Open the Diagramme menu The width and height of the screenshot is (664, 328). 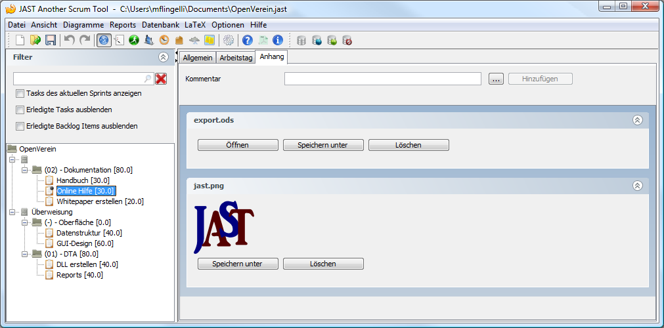[83, 24]
